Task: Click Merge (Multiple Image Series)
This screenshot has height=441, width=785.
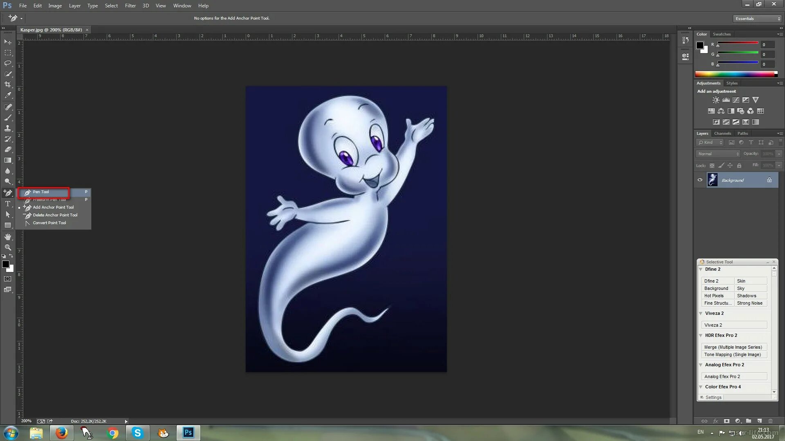Action: 734,347
